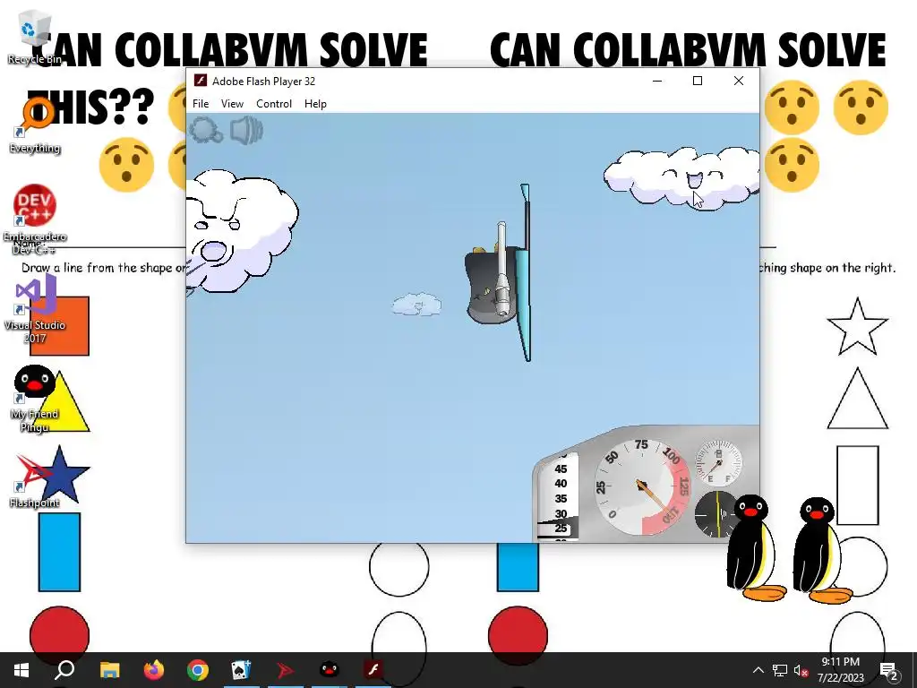Viewport: 917px width, 688px height.
Task: Minimize the Adobe Flash Player window
Action: (x=657, y=81)
